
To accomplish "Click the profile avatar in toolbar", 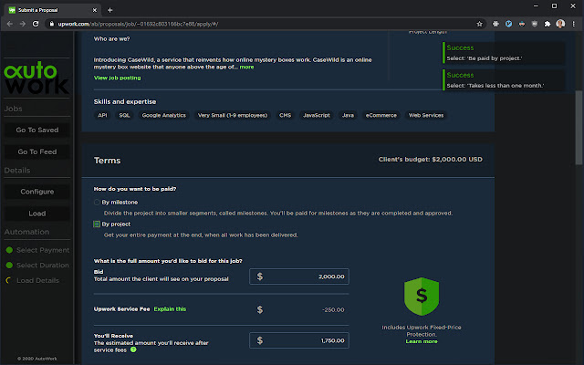I will coord(560,24).
